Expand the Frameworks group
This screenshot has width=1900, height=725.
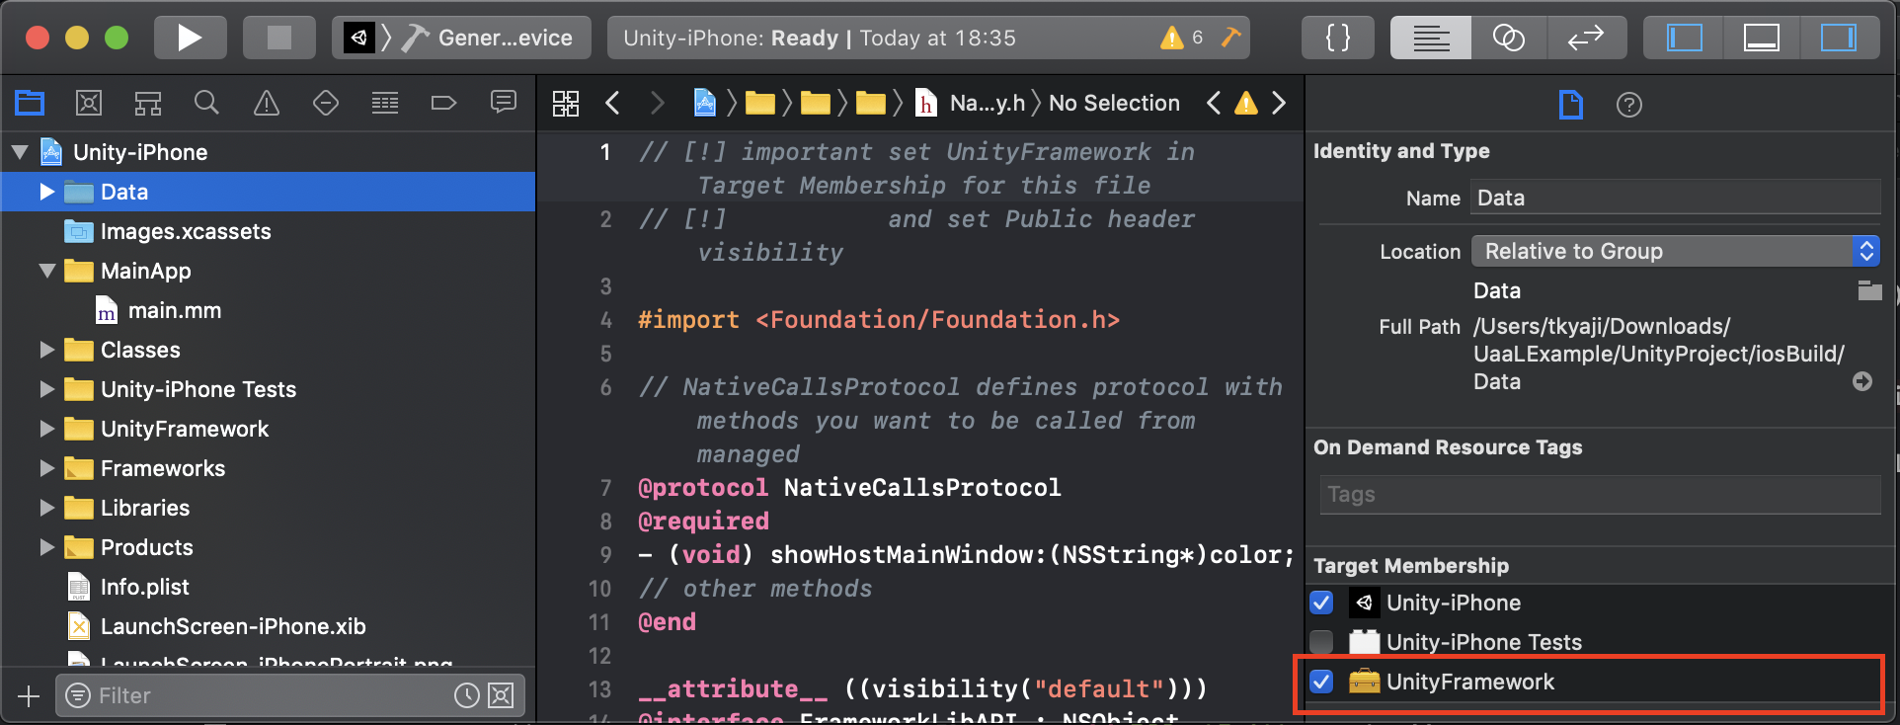tap(46, 468)
